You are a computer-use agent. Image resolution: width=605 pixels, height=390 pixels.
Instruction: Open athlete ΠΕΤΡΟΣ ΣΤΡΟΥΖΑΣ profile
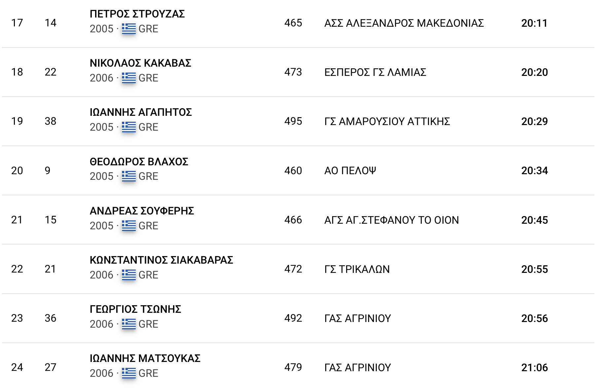coord(137,14)
